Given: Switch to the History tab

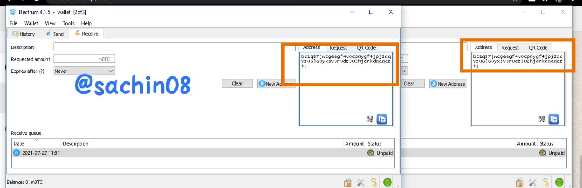Looking at the screenshot, I should coord(24,34).
